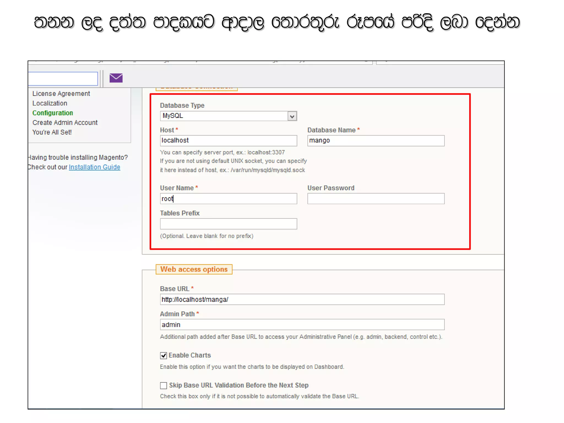Select the MySQL database type combo box
564x423 pixels.
click(224, 116)
